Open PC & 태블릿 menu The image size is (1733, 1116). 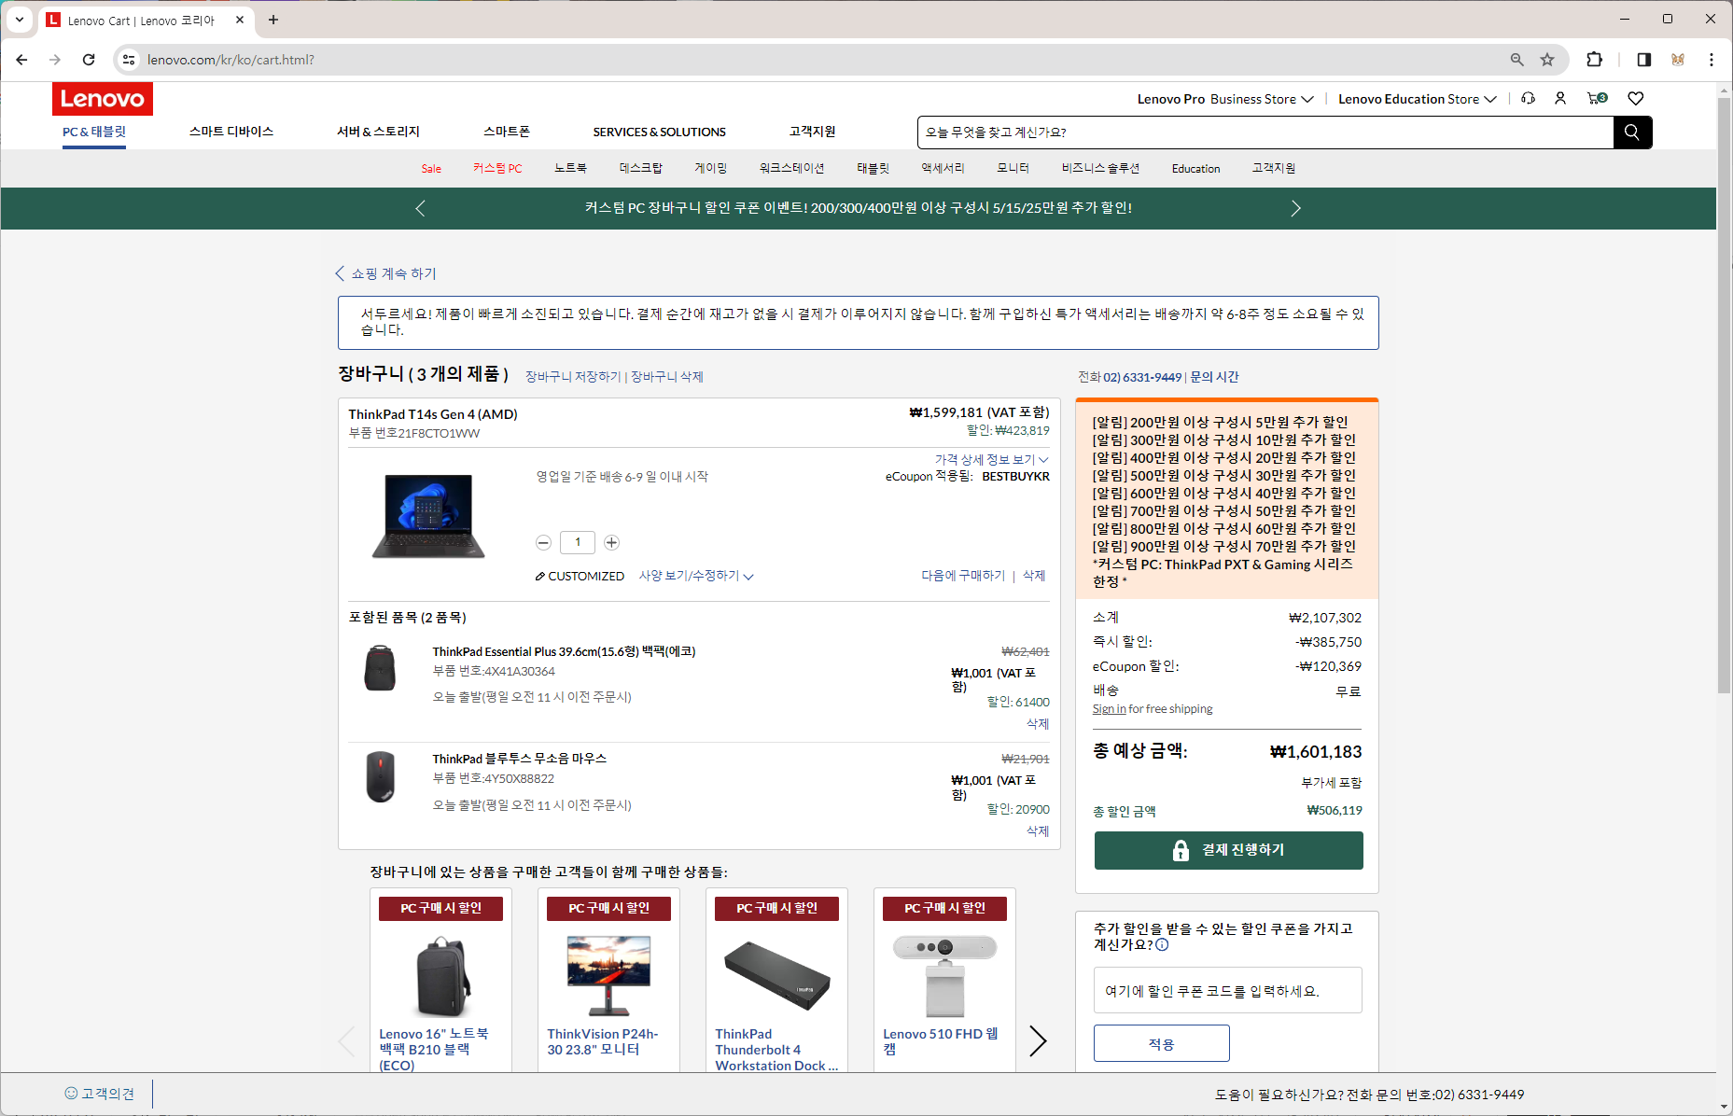pyautogui.click(x=94, y=132)
